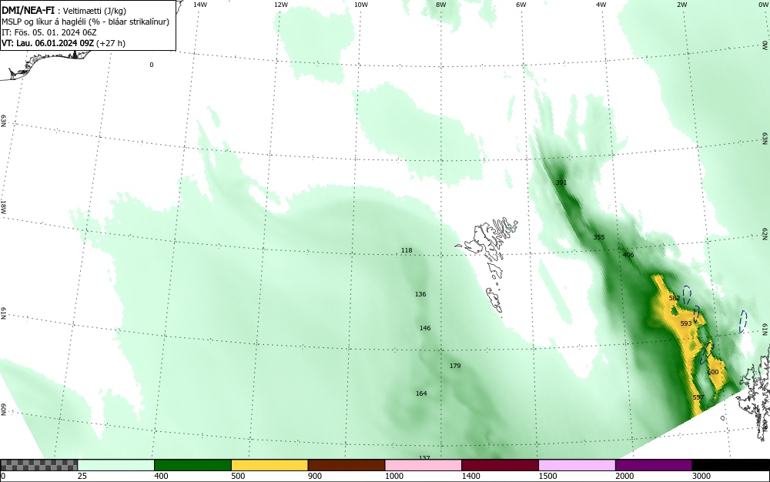Select the 355 CAPE value
Image resolution: width=770 pixels, height=482 pixels.
coord(599,237)
